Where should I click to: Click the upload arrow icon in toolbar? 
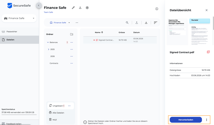137,23
